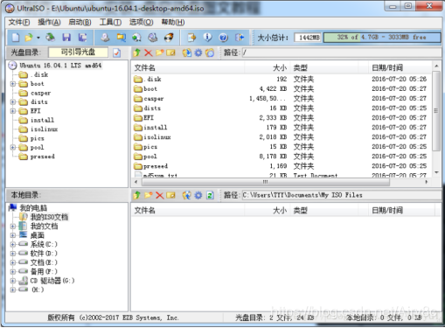Create a new ISO with the New icon

coord(16,38)
